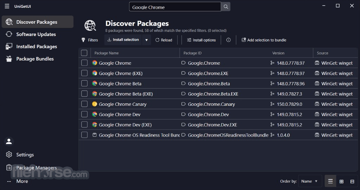360x190 pixels.
Task: Switch to grid view layout
Action: coord(341,182)
